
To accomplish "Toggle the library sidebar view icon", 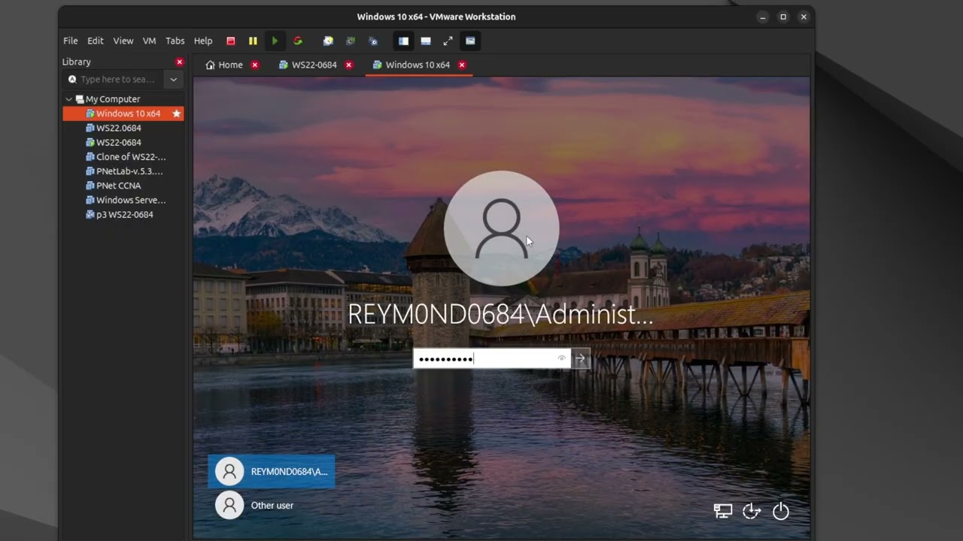I will (403, 41).
